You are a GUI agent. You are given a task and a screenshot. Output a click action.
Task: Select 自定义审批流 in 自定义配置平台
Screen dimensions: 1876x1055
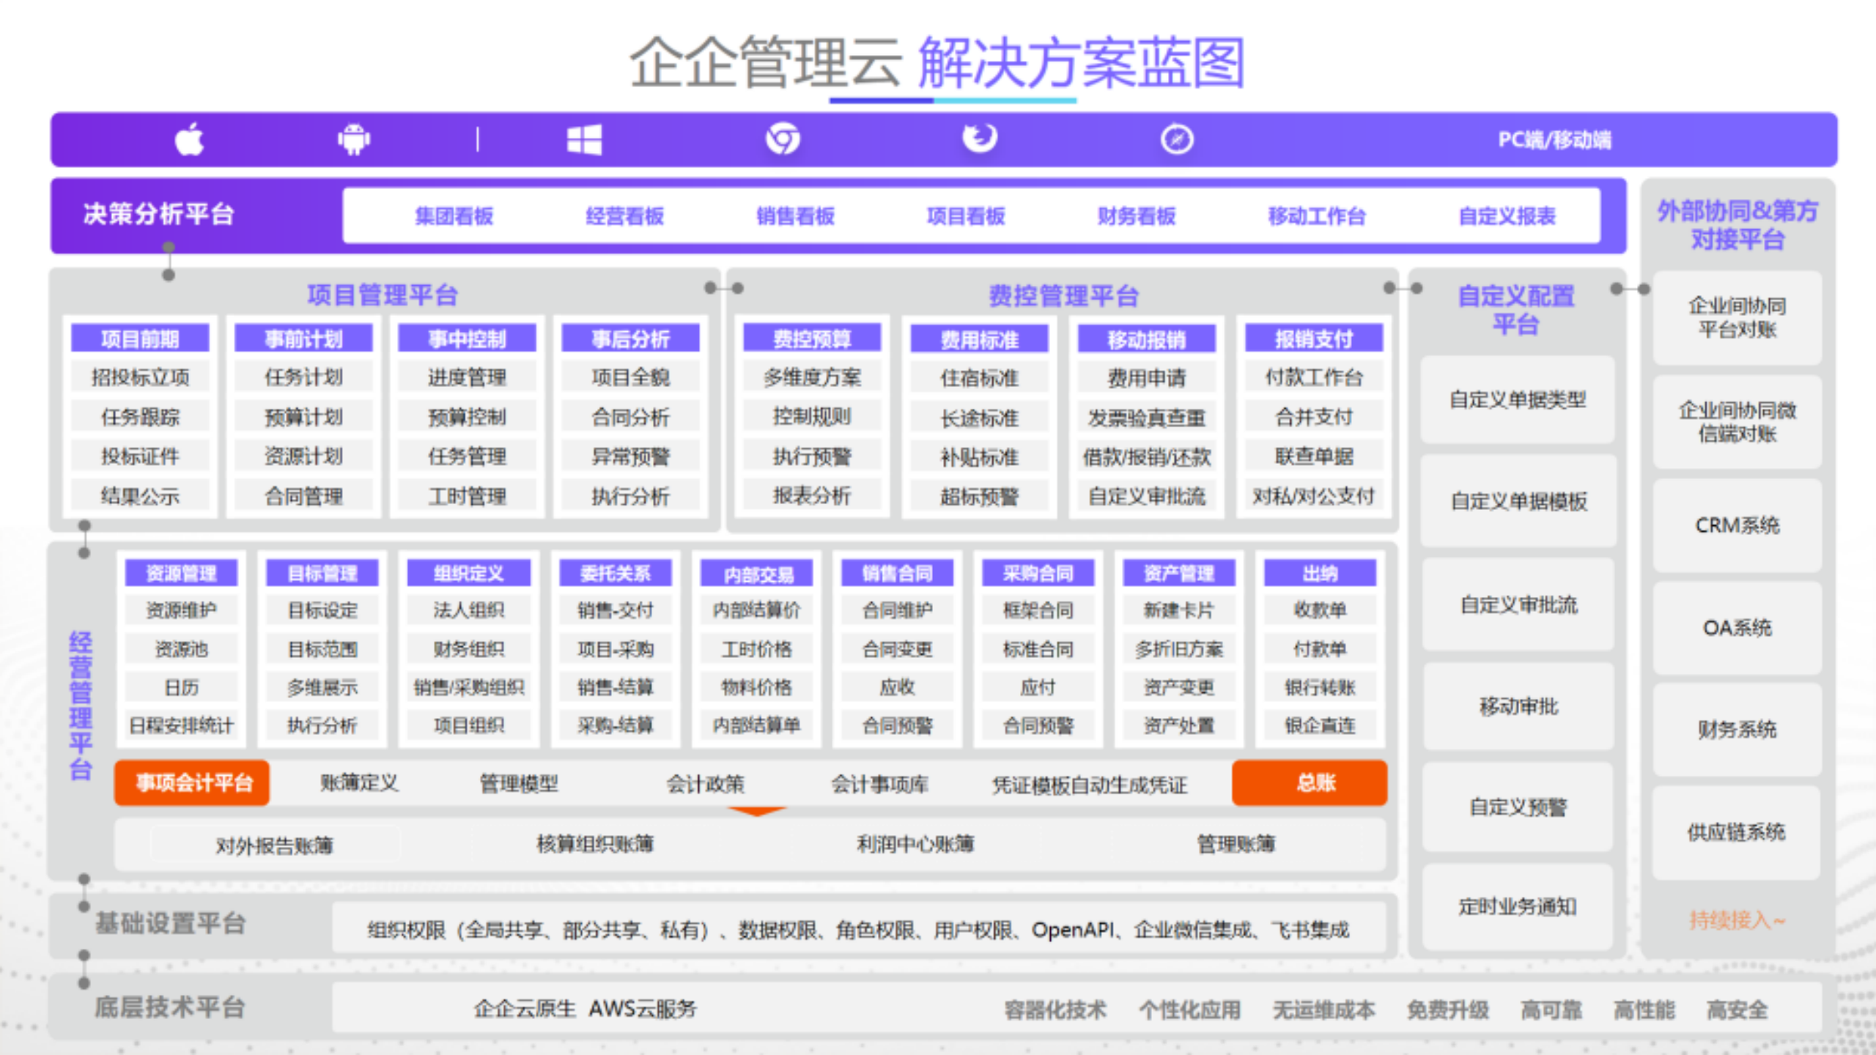tap(1518, 604)
